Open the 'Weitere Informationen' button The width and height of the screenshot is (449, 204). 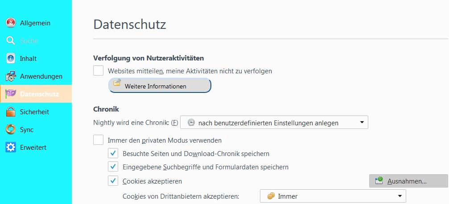[x=160, y=86]
